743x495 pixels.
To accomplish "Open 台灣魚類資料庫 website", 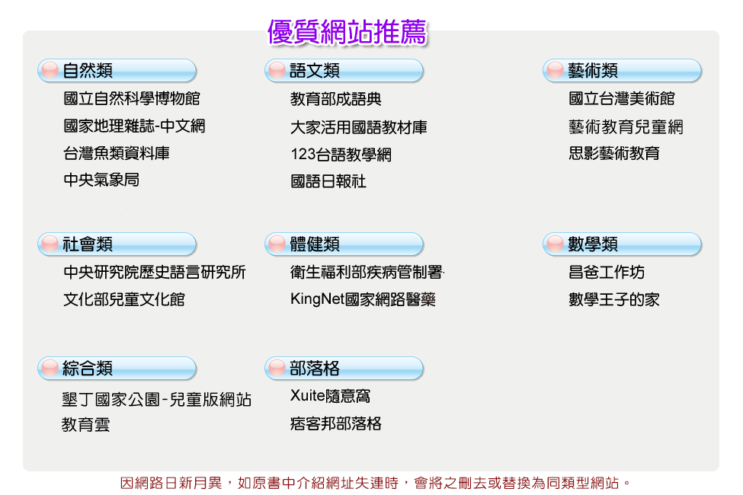I will tap(117, 153).
